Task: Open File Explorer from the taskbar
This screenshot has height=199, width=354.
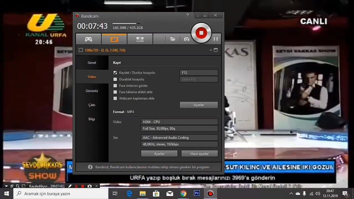Action: click(143, 194)
